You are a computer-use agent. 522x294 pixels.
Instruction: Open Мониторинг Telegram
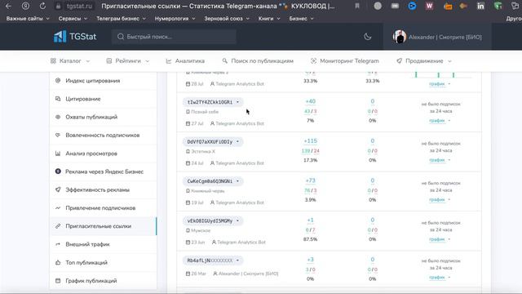344,61
